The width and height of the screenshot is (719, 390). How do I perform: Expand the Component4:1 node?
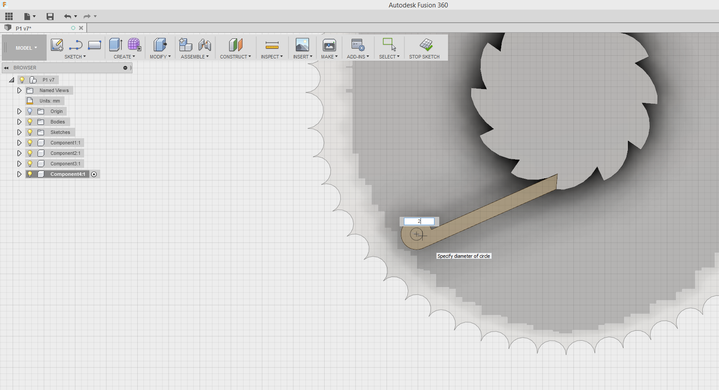(x=19, y=174)
